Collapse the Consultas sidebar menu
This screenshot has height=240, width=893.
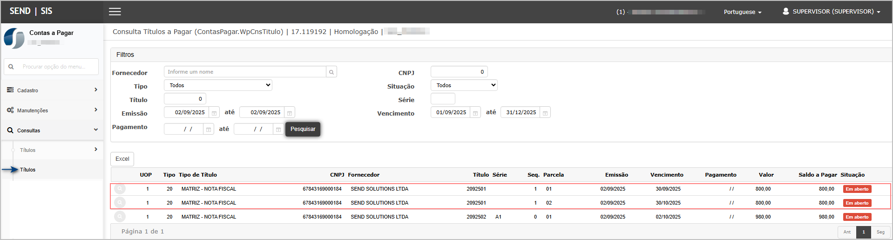(x=52, y=130)
